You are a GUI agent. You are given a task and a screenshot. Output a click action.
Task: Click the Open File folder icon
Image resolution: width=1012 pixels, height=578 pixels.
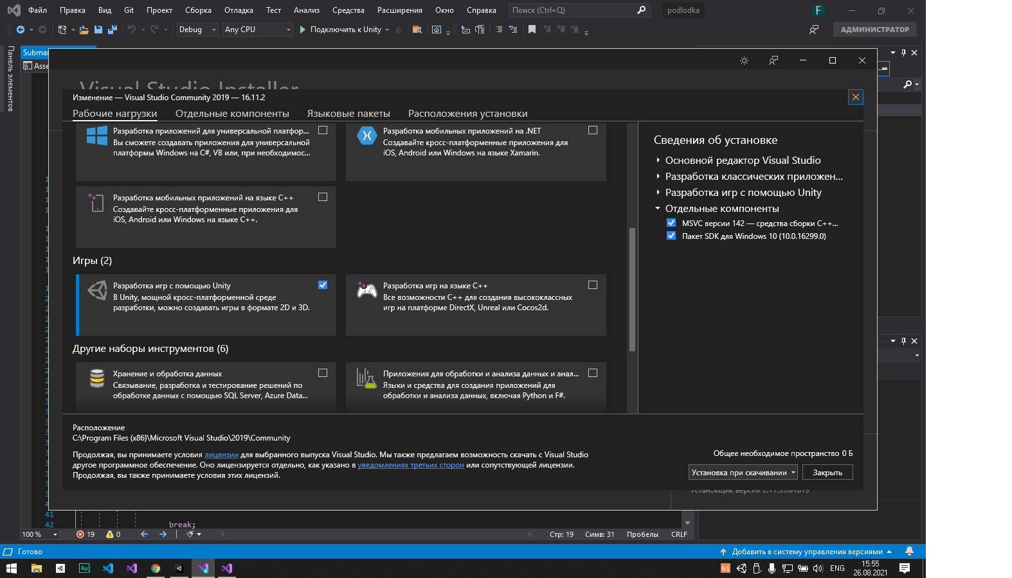click(84, 30)
